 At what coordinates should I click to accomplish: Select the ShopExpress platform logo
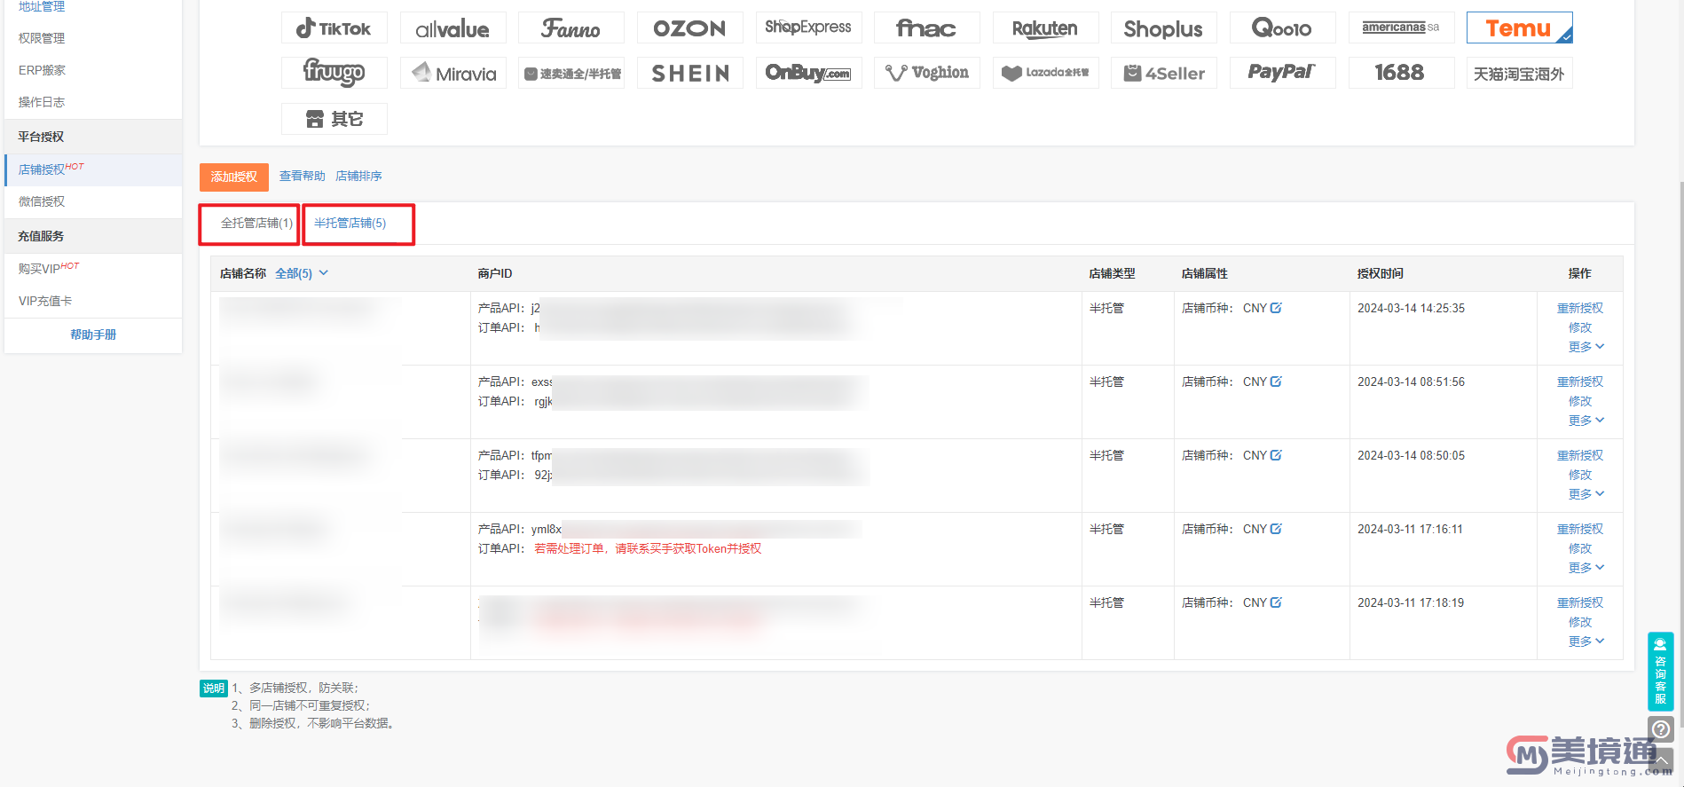coord(808,28)
